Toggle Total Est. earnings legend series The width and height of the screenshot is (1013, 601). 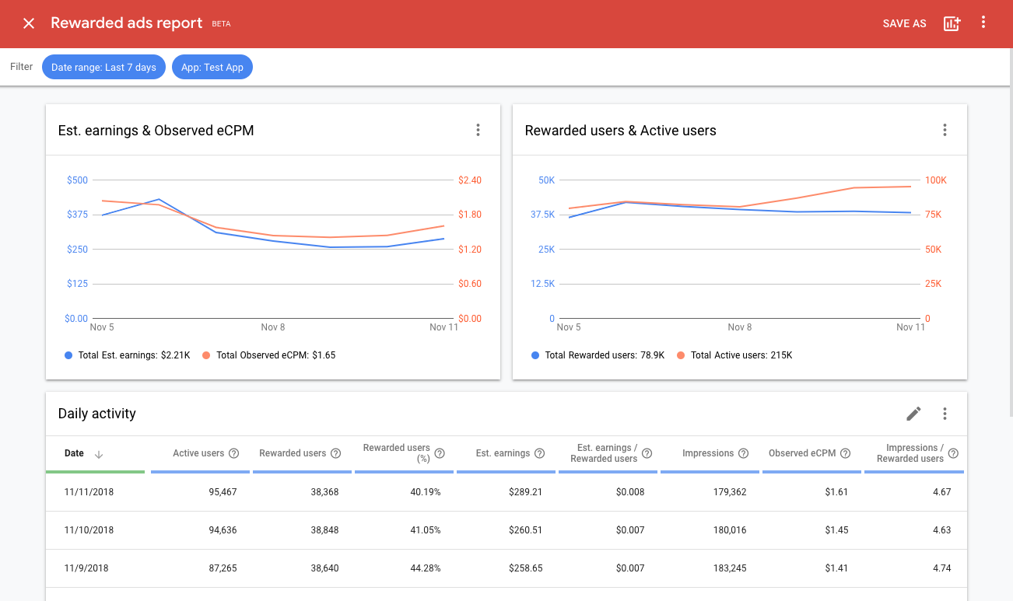128,355
